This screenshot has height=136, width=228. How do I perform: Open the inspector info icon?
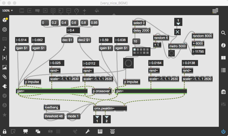tap(223, 45)
